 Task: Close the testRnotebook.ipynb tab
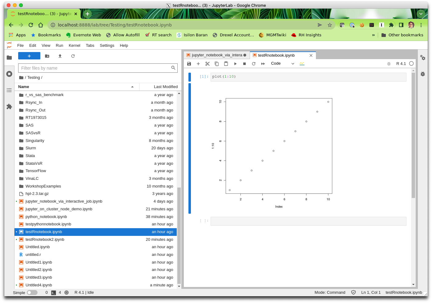coord(311,55)
